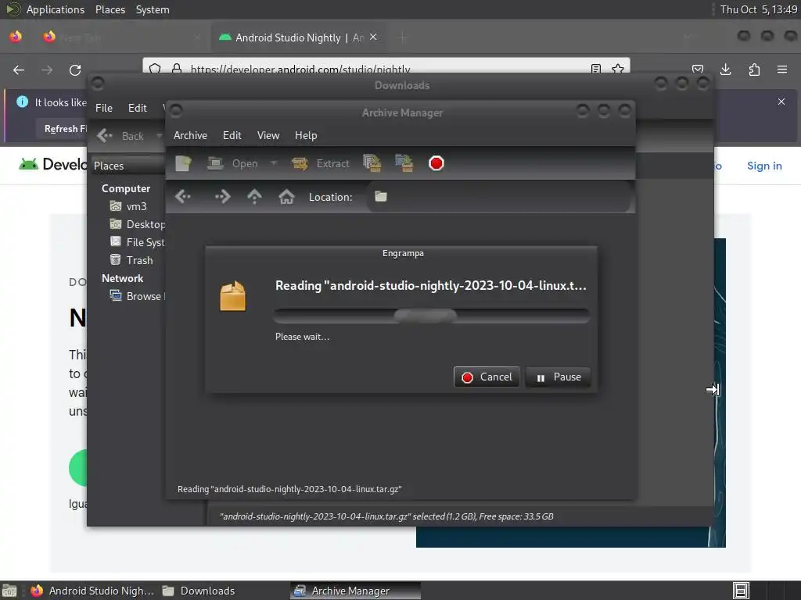Expand the Back history dropdown in Downloads window
The width and height of the screenshot is (801, 600).
point(160,136)
